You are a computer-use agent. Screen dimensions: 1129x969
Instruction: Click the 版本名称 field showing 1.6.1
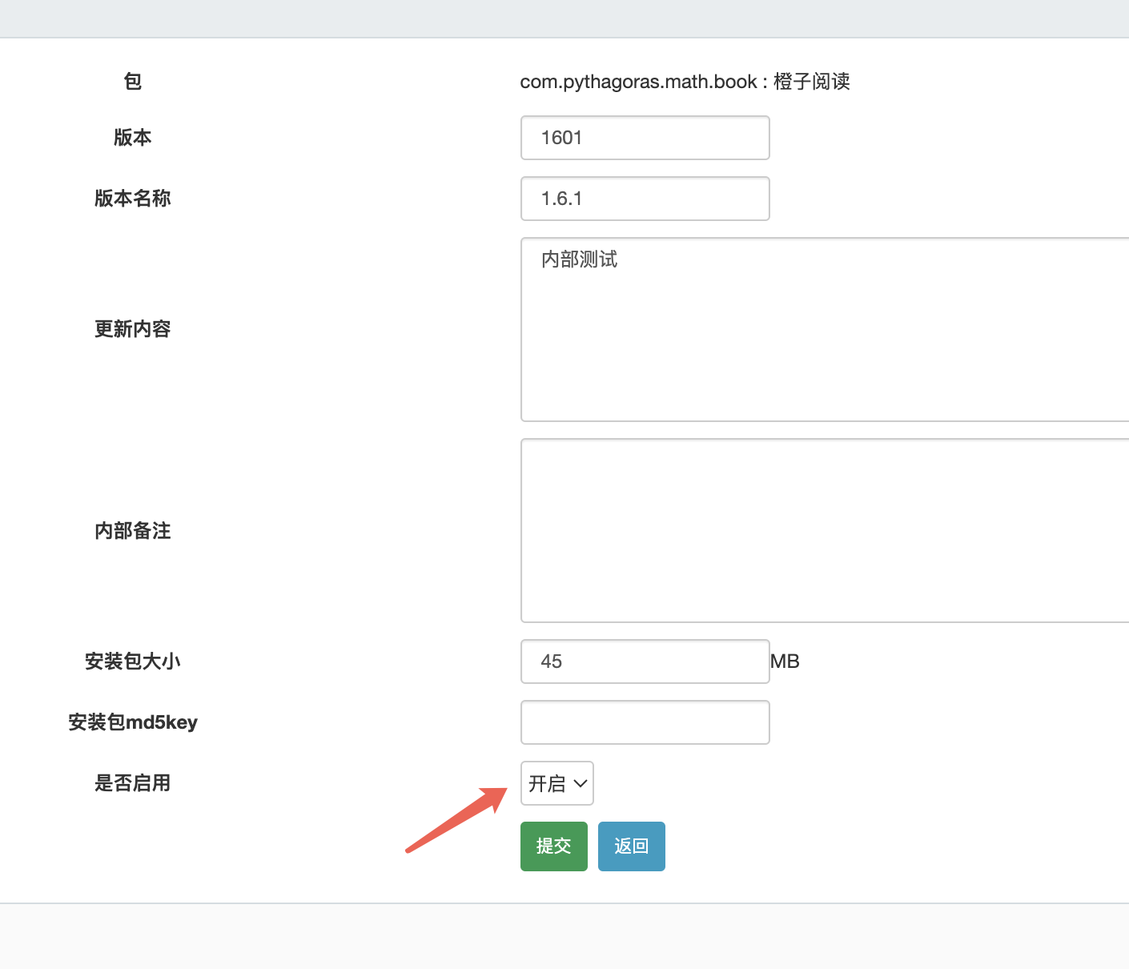click(645, 199)
